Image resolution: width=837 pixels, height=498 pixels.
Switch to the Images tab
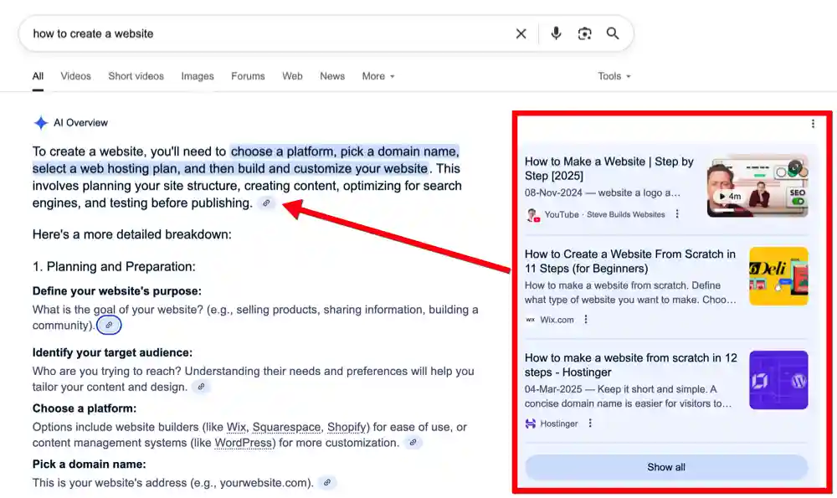pos(198,76)
